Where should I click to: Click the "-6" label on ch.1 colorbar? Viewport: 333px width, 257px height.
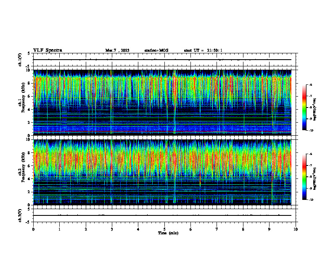tap(310, 85)
